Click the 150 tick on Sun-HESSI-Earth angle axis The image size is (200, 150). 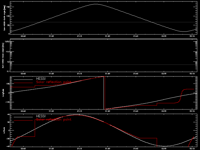click(8, 7)
